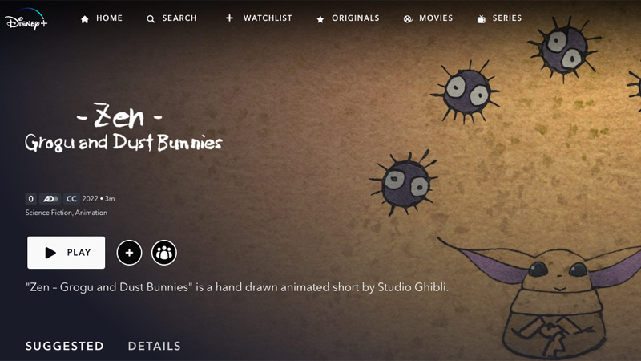641x361 pixels.
Task: Switch to the SUGGESTED tab
Action: (65, 347)
